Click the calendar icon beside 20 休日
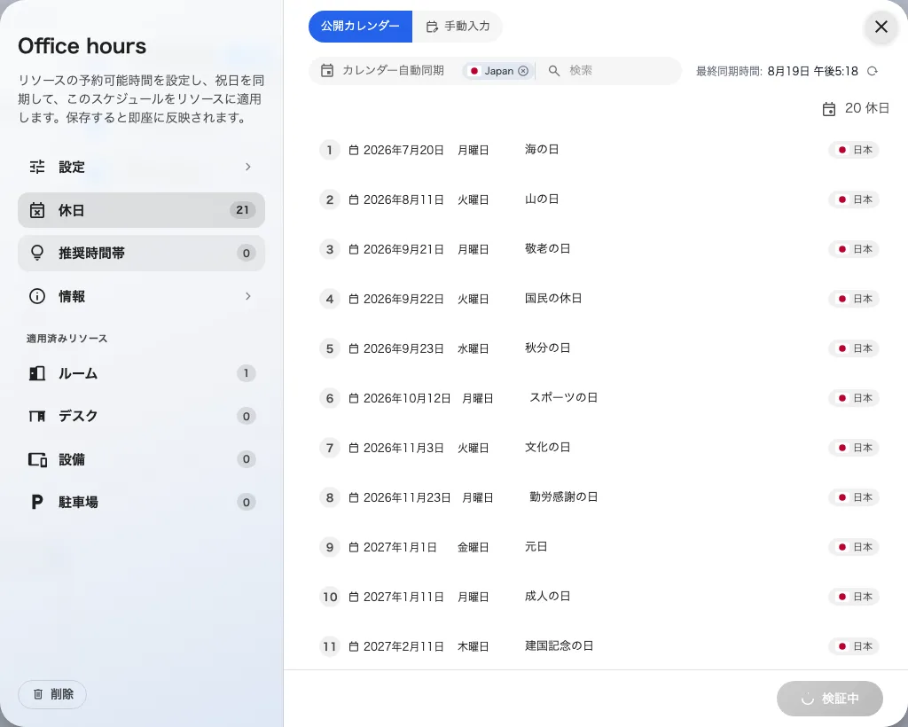The width and height of the screenshot is (908, 727). (x=829, y=109)
